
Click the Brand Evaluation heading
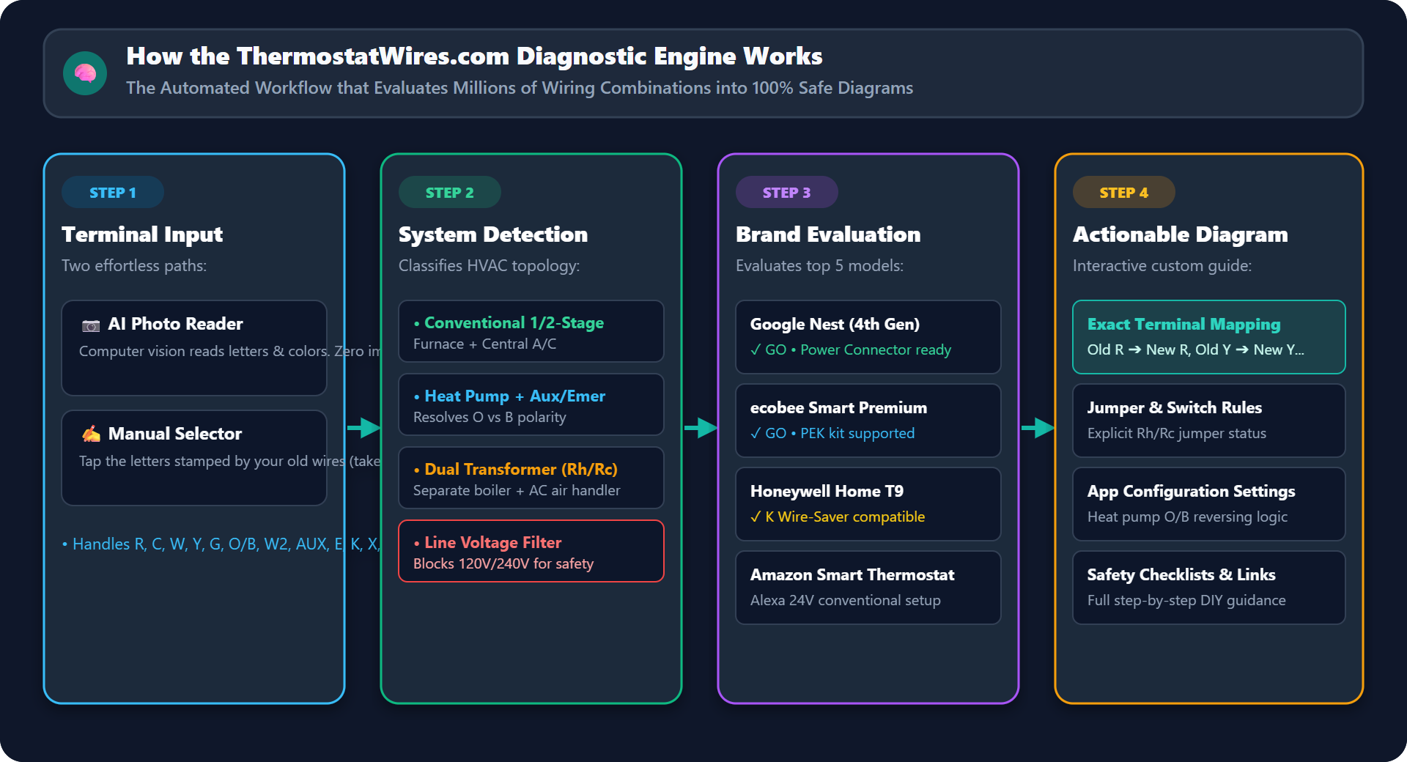pyautogui.click(x=828, y=234)
